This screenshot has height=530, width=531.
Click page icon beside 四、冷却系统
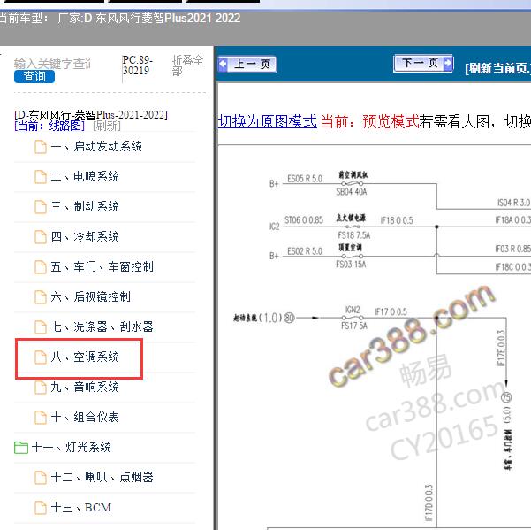(x=41, y=237)
